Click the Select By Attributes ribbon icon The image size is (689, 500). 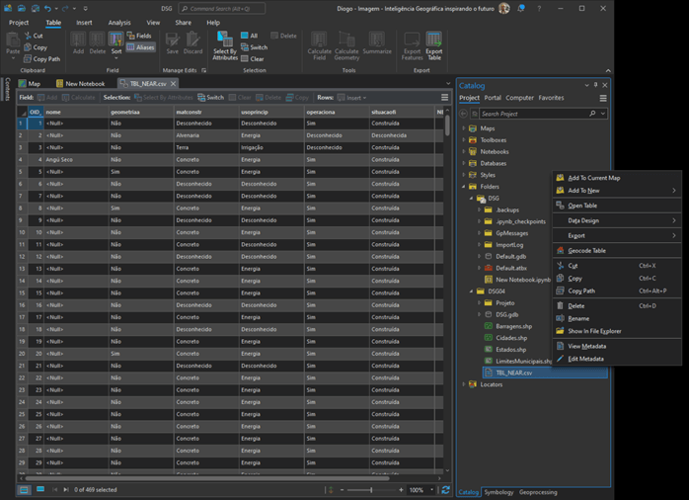(225, 42)
